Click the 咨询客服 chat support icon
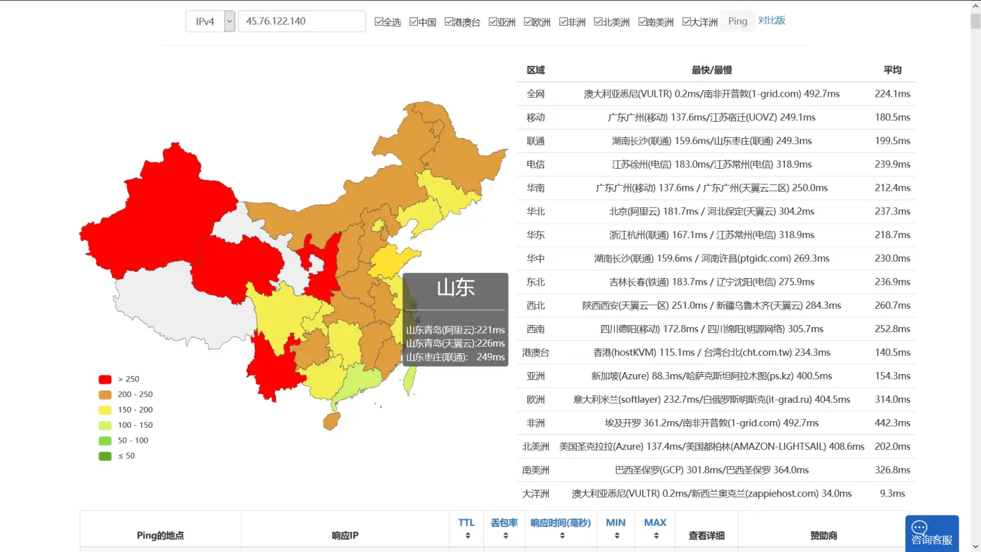Image resolution: width=981 pixels, height=552 pixels. click(931, 533)
